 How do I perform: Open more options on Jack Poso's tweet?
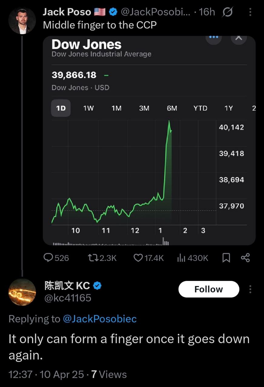click(250, 12)
